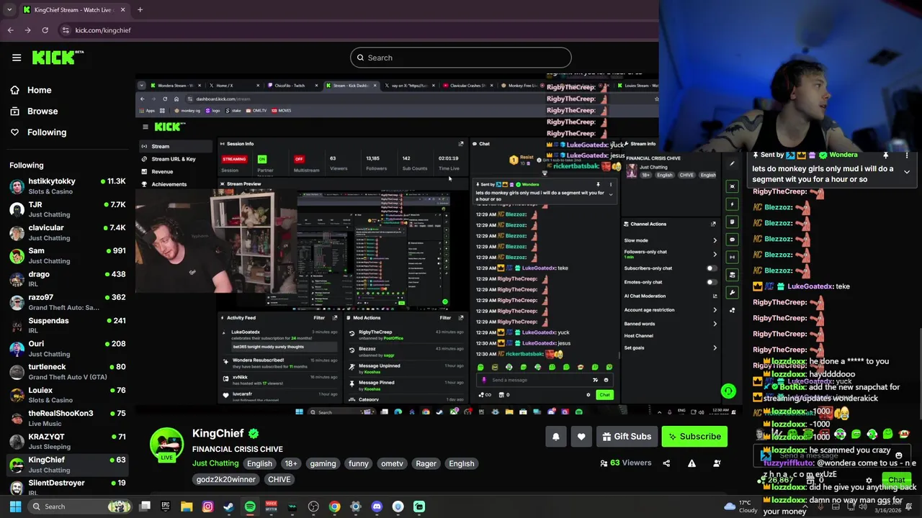Open a new browser tab with plus
This screenshot has height=518, width=922.
click(x=140, y=10)
